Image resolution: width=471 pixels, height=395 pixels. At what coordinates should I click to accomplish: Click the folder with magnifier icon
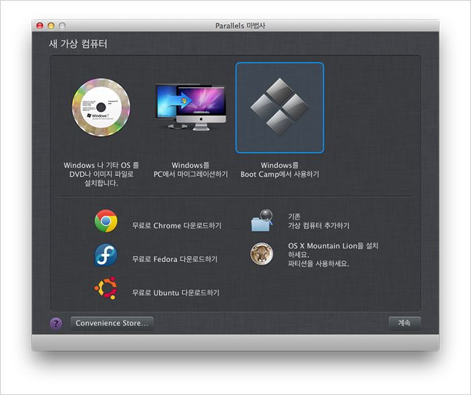coord(262,221)
